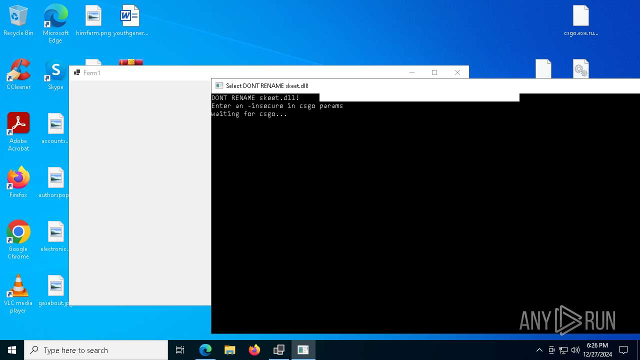Open Adobe Acrobat desktop shortcut
640x360 pixels.
point(18,132)
